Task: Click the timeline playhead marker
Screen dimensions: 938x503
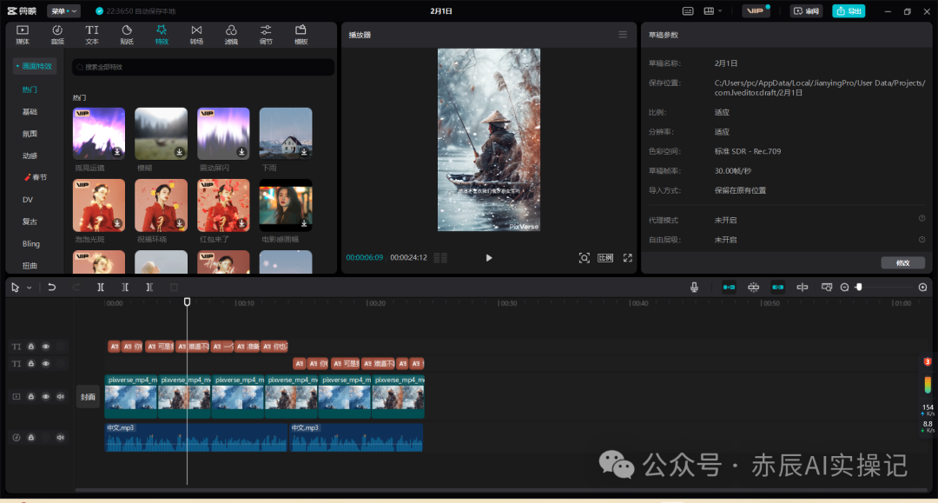Action: click(188, 302)
